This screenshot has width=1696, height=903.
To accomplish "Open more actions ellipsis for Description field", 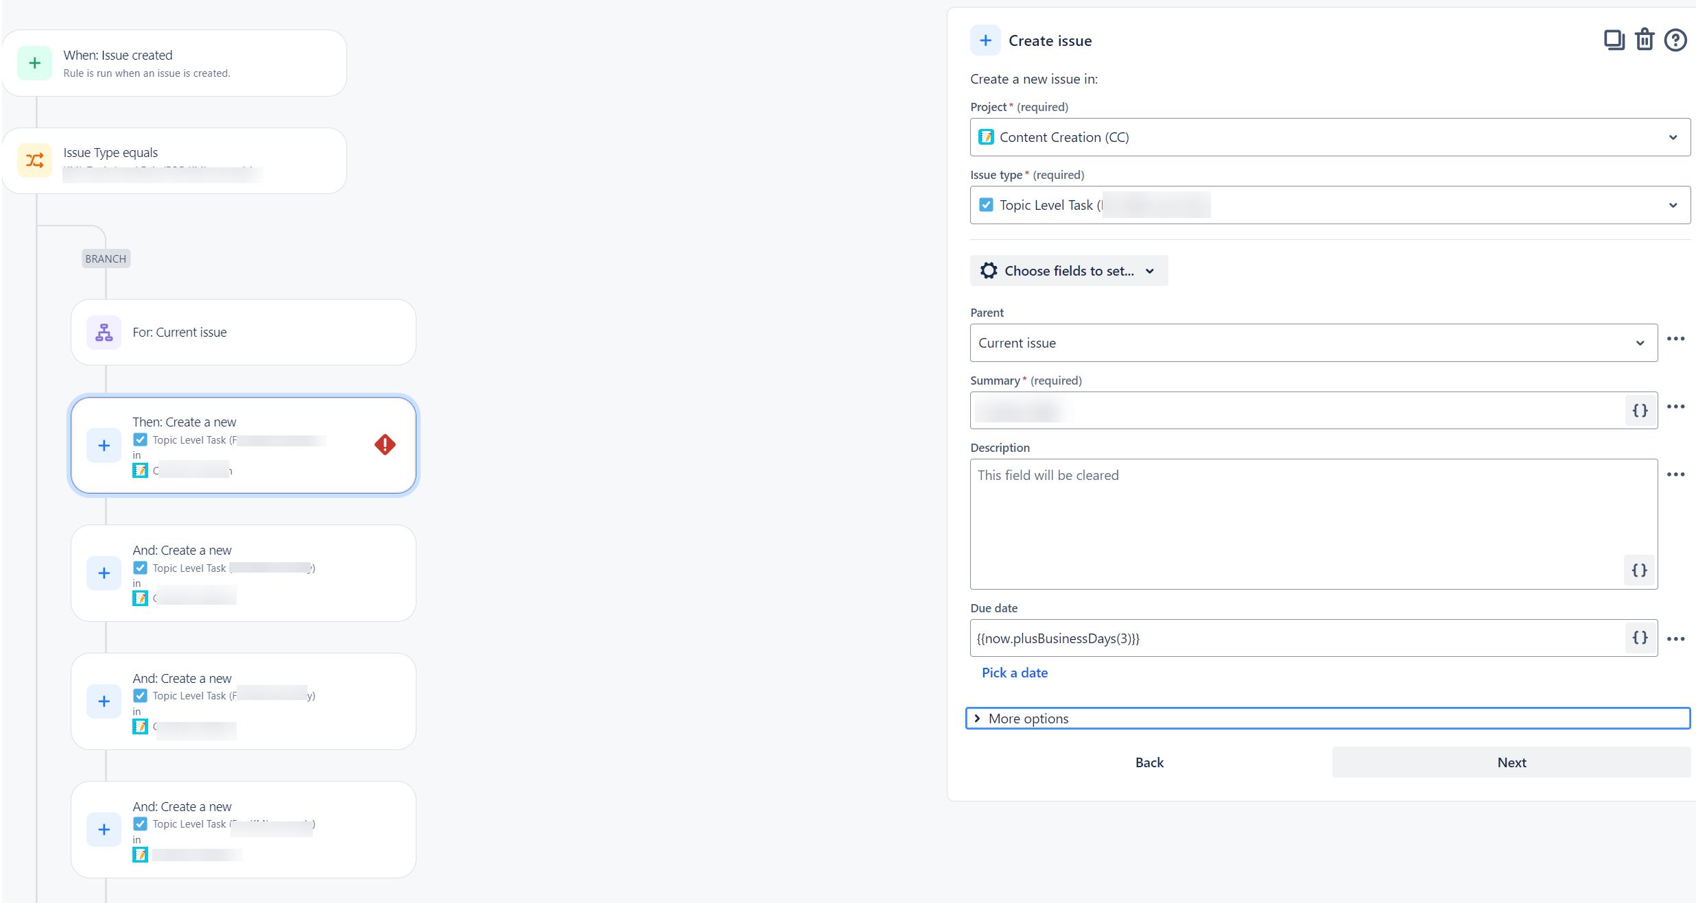I will tap(1676, 474).
